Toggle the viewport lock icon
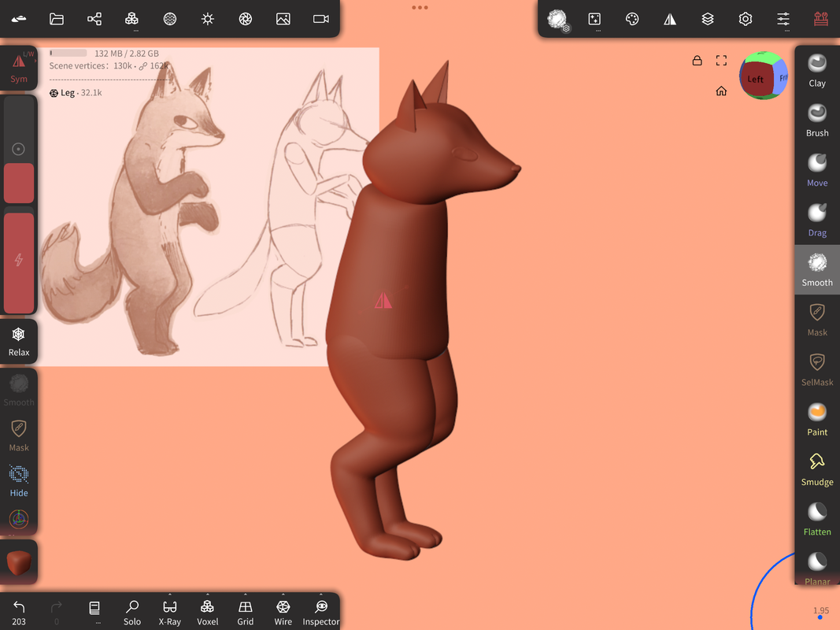 point(697,61)
